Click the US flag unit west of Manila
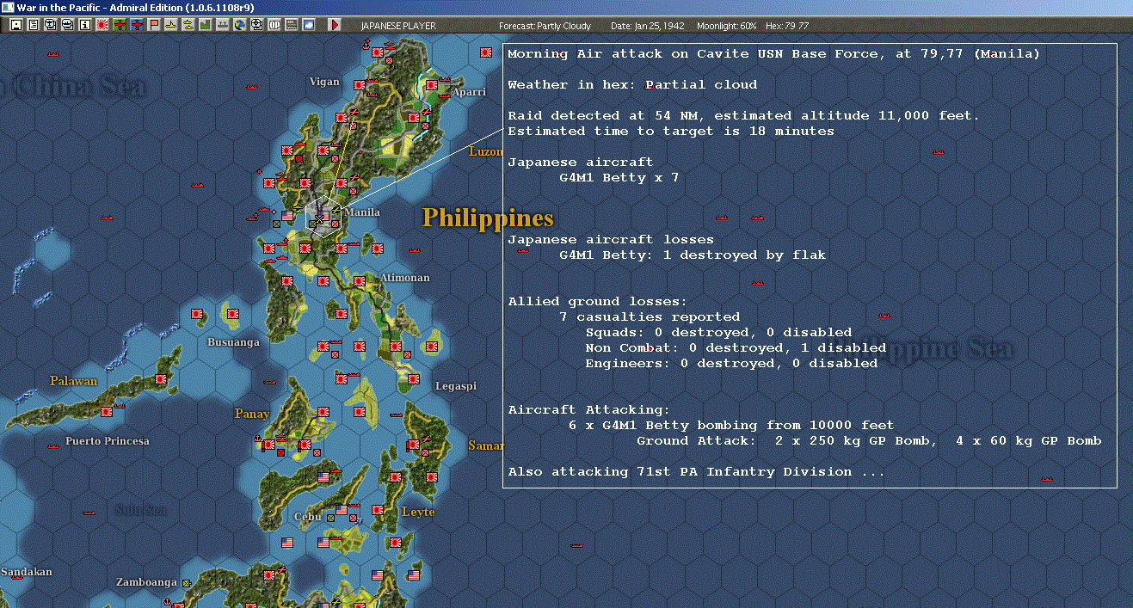 point(287,216)
